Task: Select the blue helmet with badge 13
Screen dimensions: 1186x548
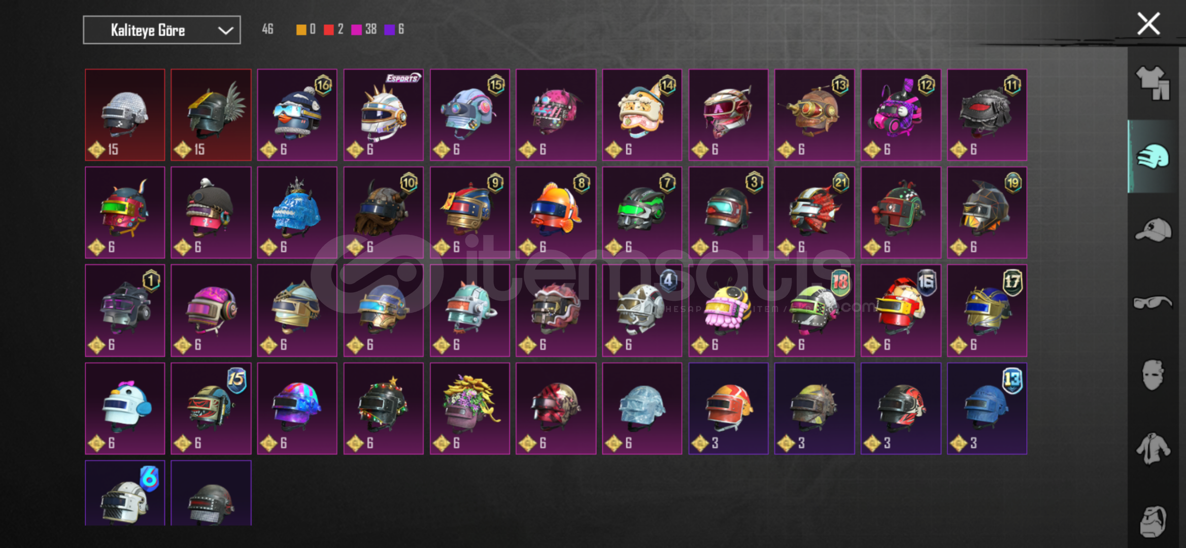Action: point(987,408)
